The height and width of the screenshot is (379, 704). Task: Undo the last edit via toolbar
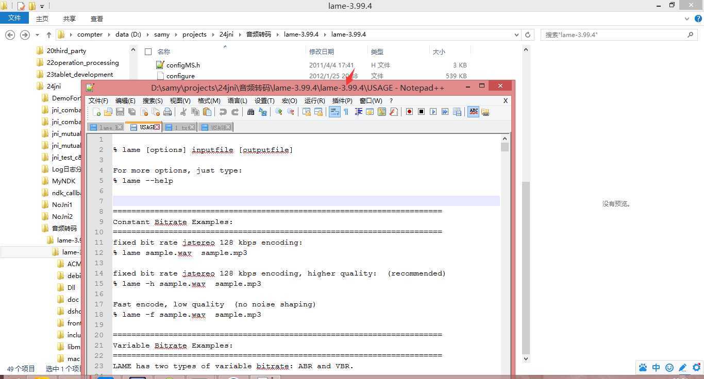tap(223, 112)
